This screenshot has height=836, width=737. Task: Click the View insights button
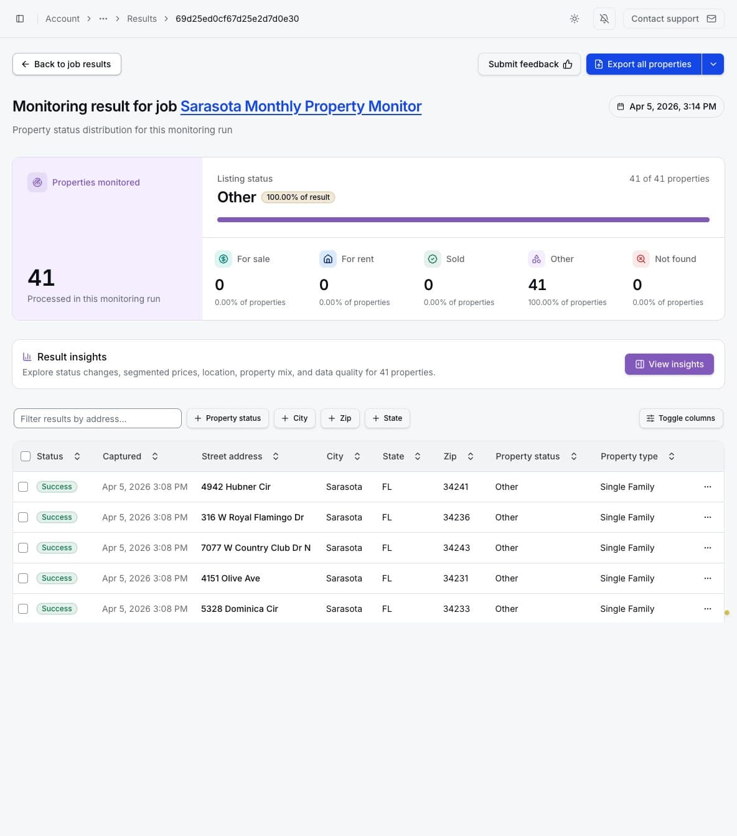click(x=669, y=364)
